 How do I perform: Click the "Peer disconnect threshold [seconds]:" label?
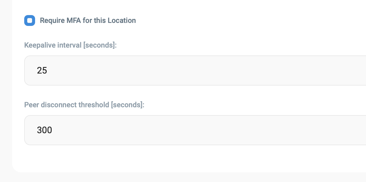(x=84, y=105)
